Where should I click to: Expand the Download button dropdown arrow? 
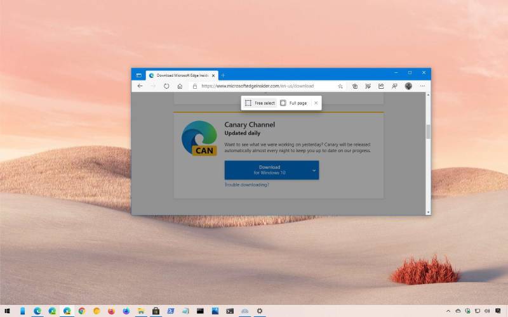pyautogui.click(x=314, y=170)
